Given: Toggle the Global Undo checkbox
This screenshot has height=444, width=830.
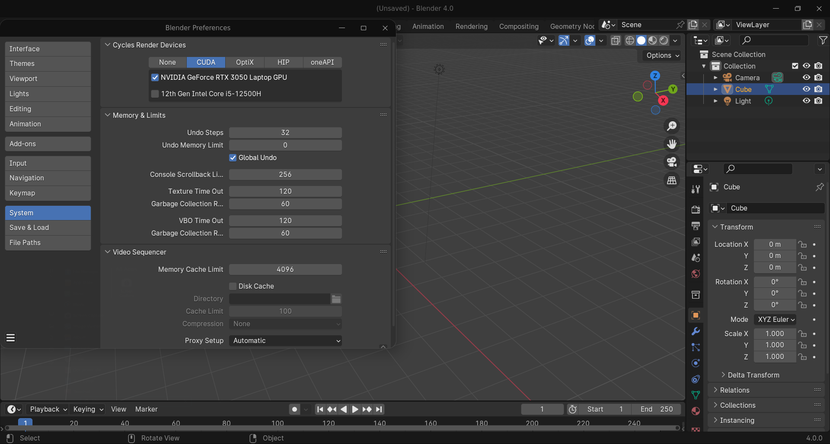Looking at the screenshot, I should [x=233, y=158].
